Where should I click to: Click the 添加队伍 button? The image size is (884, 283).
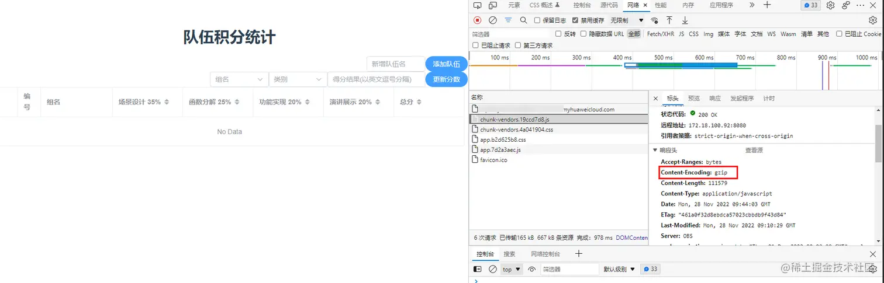pos(447,64)
